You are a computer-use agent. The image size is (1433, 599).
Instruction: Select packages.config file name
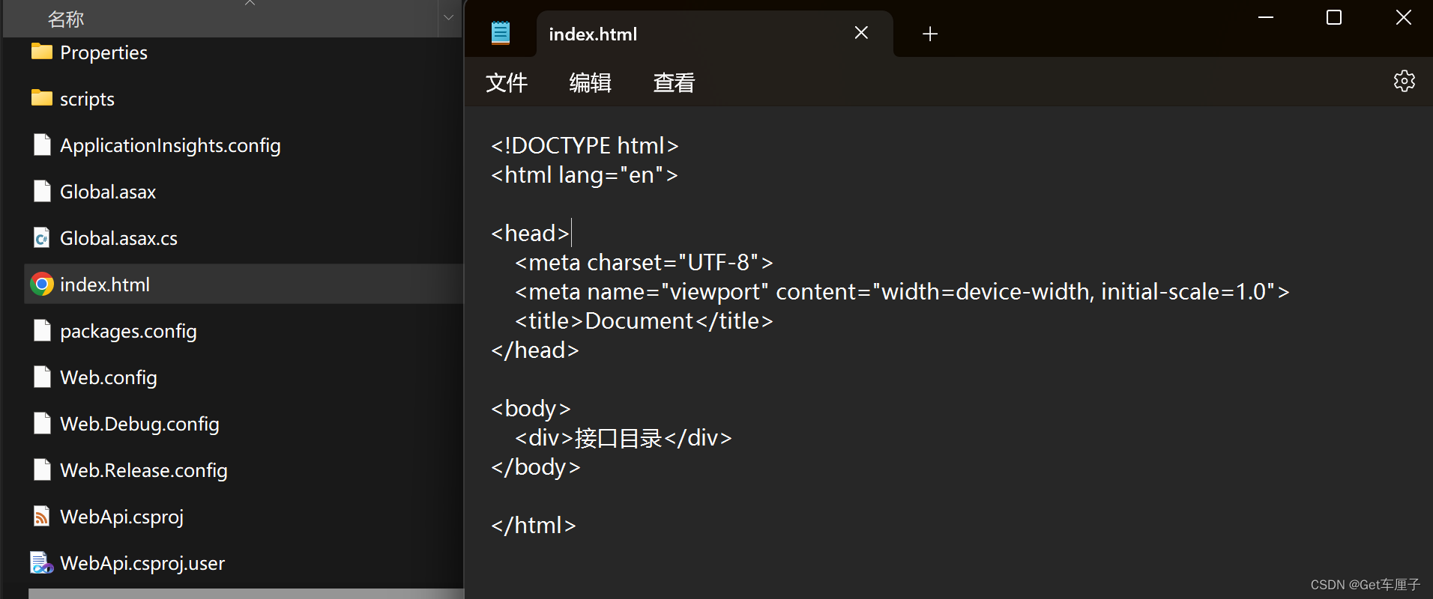coord(128,332)
